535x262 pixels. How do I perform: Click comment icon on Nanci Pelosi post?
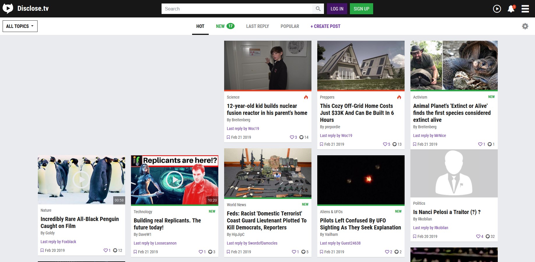pos(488,236)
